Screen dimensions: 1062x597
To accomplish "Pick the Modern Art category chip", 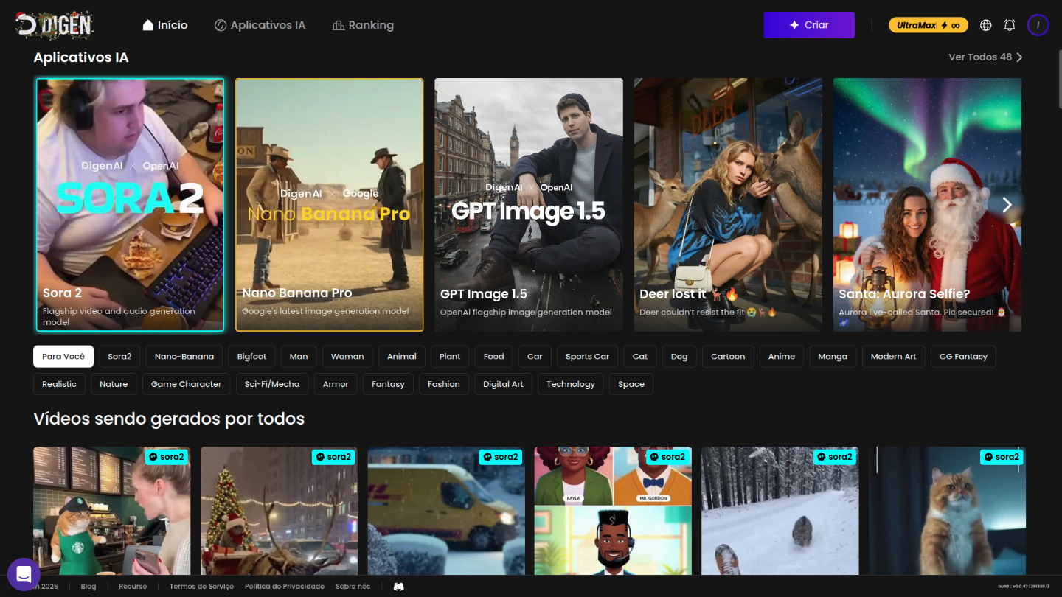I will (x=893, y=357).
